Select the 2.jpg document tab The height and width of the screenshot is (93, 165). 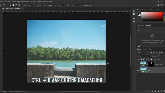tap(12, 9)
